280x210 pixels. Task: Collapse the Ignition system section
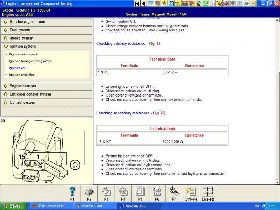click(47, 47)
